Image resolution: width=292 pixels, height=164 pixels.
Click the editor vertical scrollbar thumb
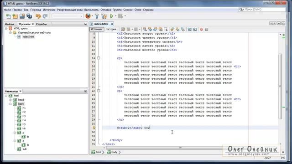click(280, 87)
